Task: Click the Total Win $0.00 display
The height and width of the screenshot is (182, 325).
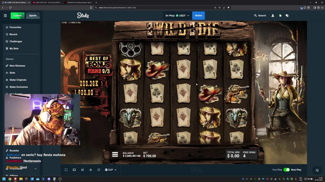Action: pos(233,154)
